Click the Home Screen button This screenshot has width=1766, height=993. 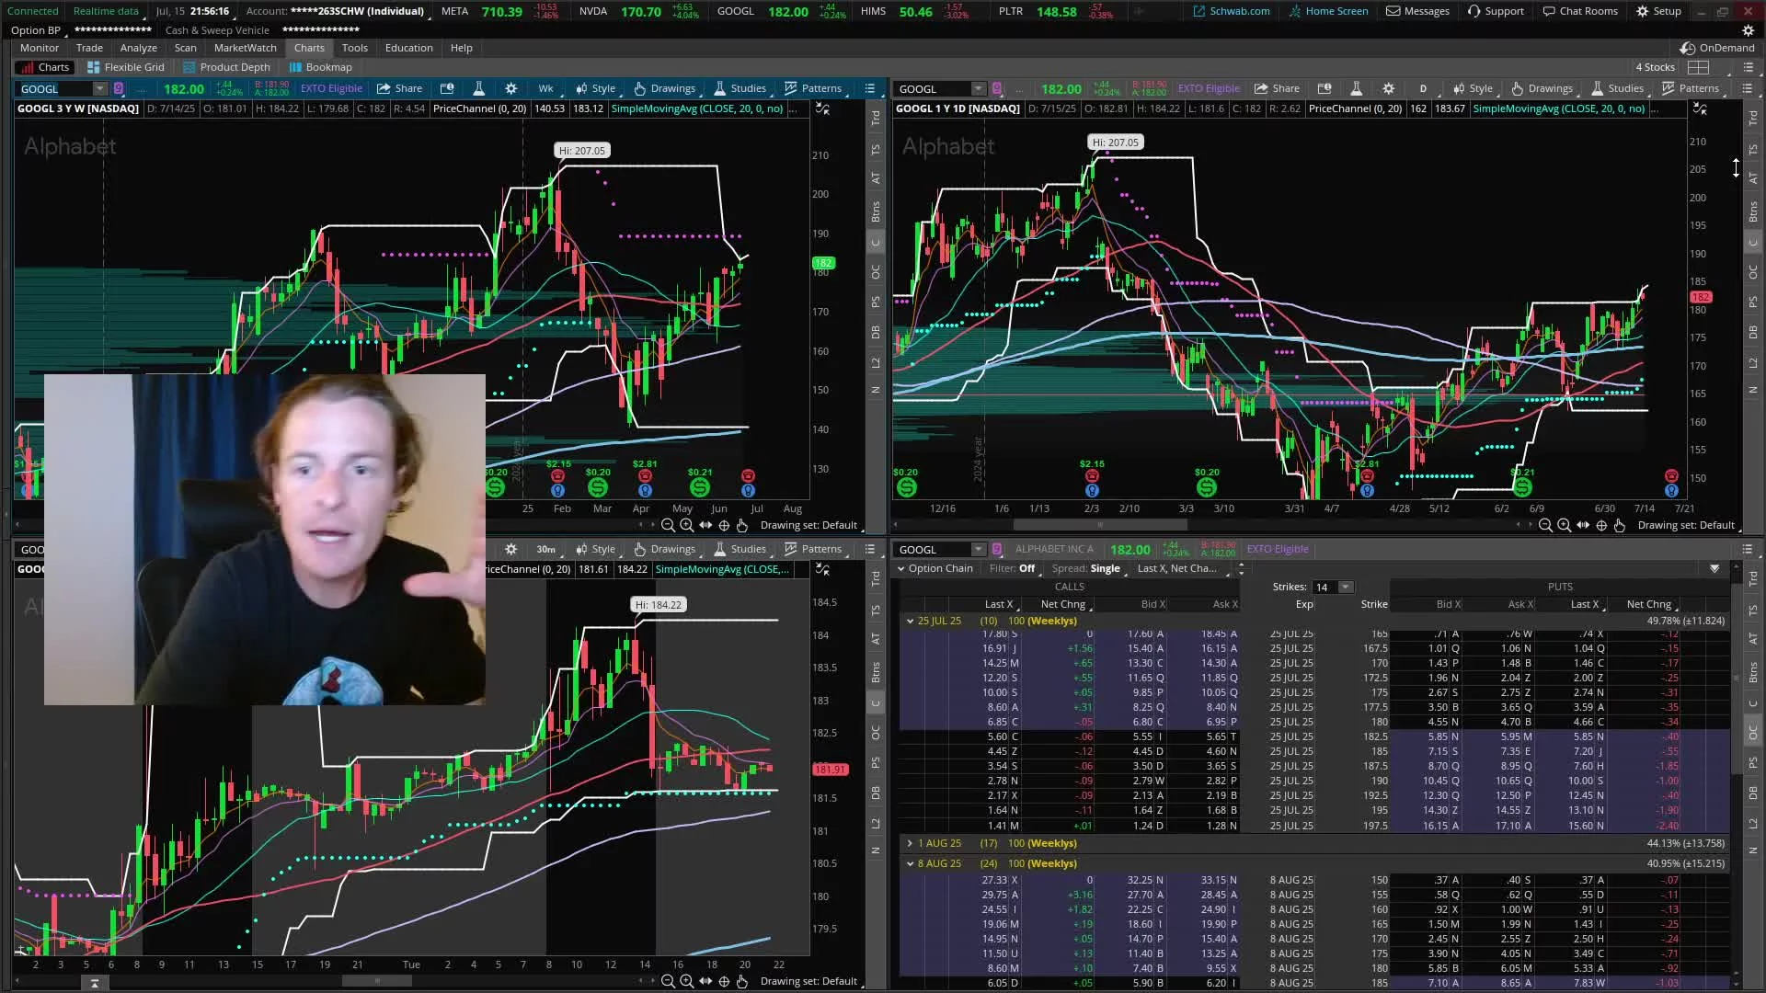click(1328, 11)
